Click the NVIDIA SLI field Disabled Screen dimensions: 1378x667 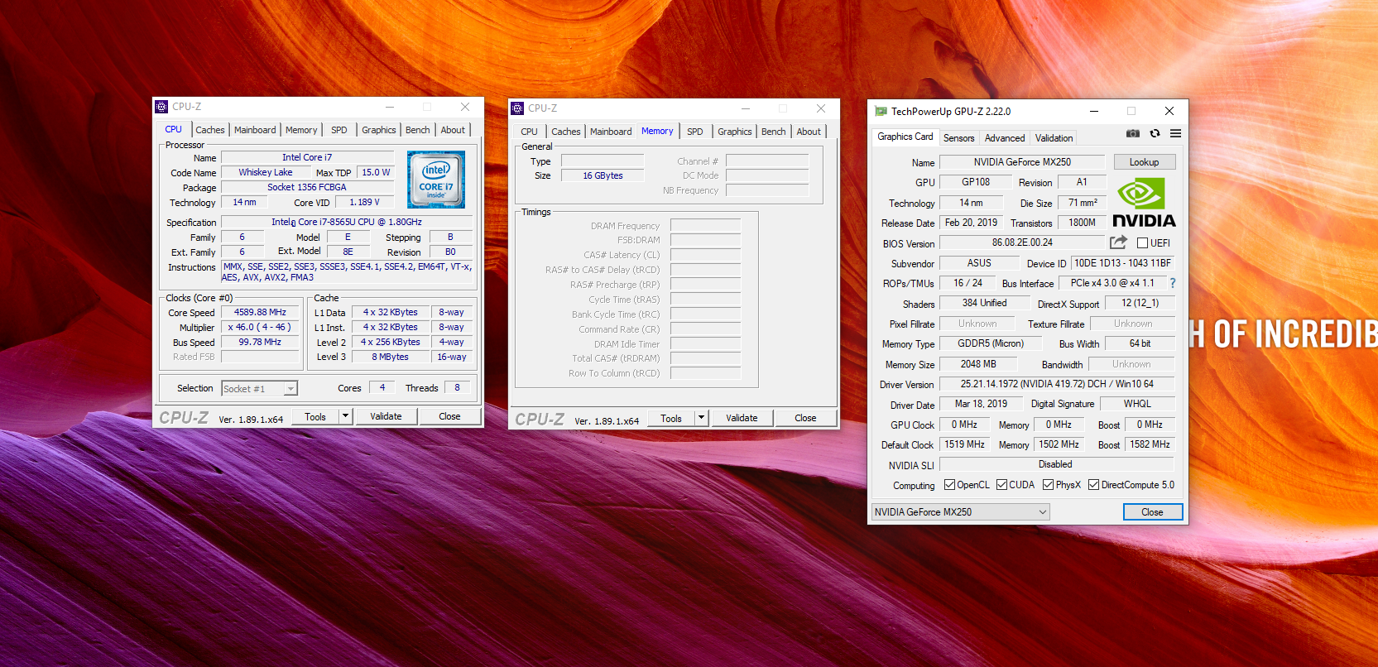pyautogui.click(x=1055, y=464)
